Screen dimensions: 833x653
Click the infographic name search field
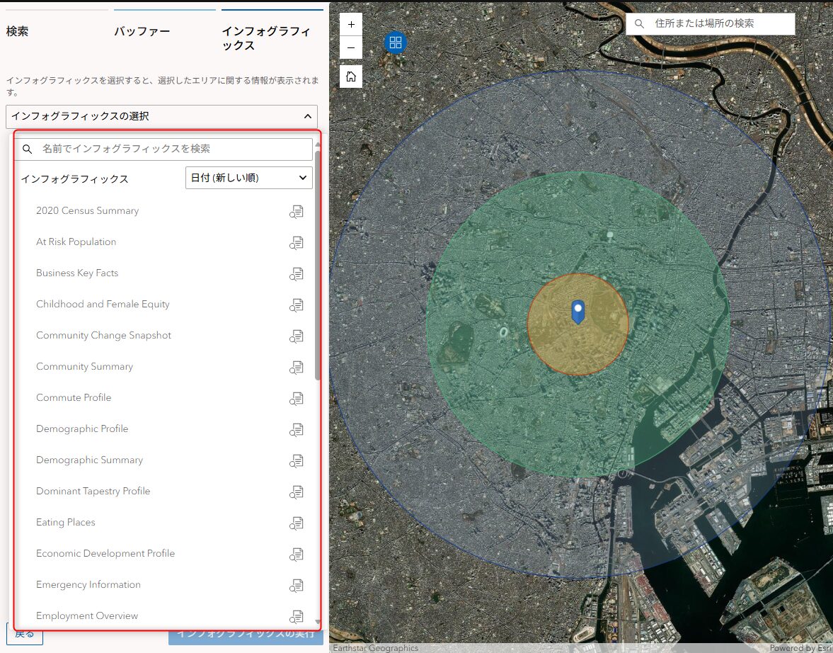tap(170, 149)
